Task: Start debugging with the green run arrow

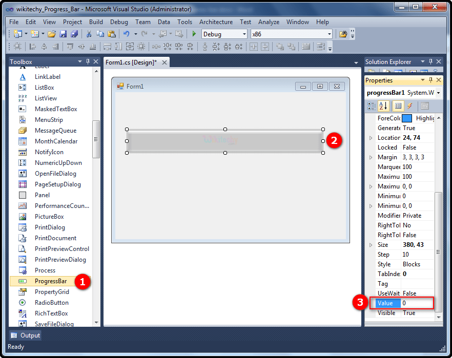Action: point(193,34)
